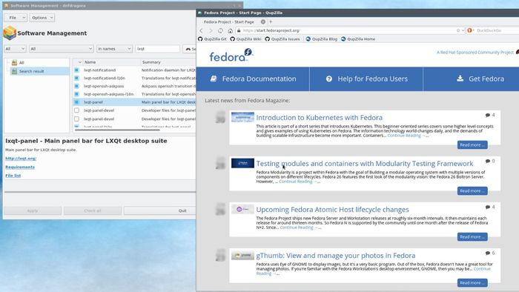Open DuckDuckGo search engine selector icon
This screenshot has width=519, height=292.
click(x=469, y=30)
